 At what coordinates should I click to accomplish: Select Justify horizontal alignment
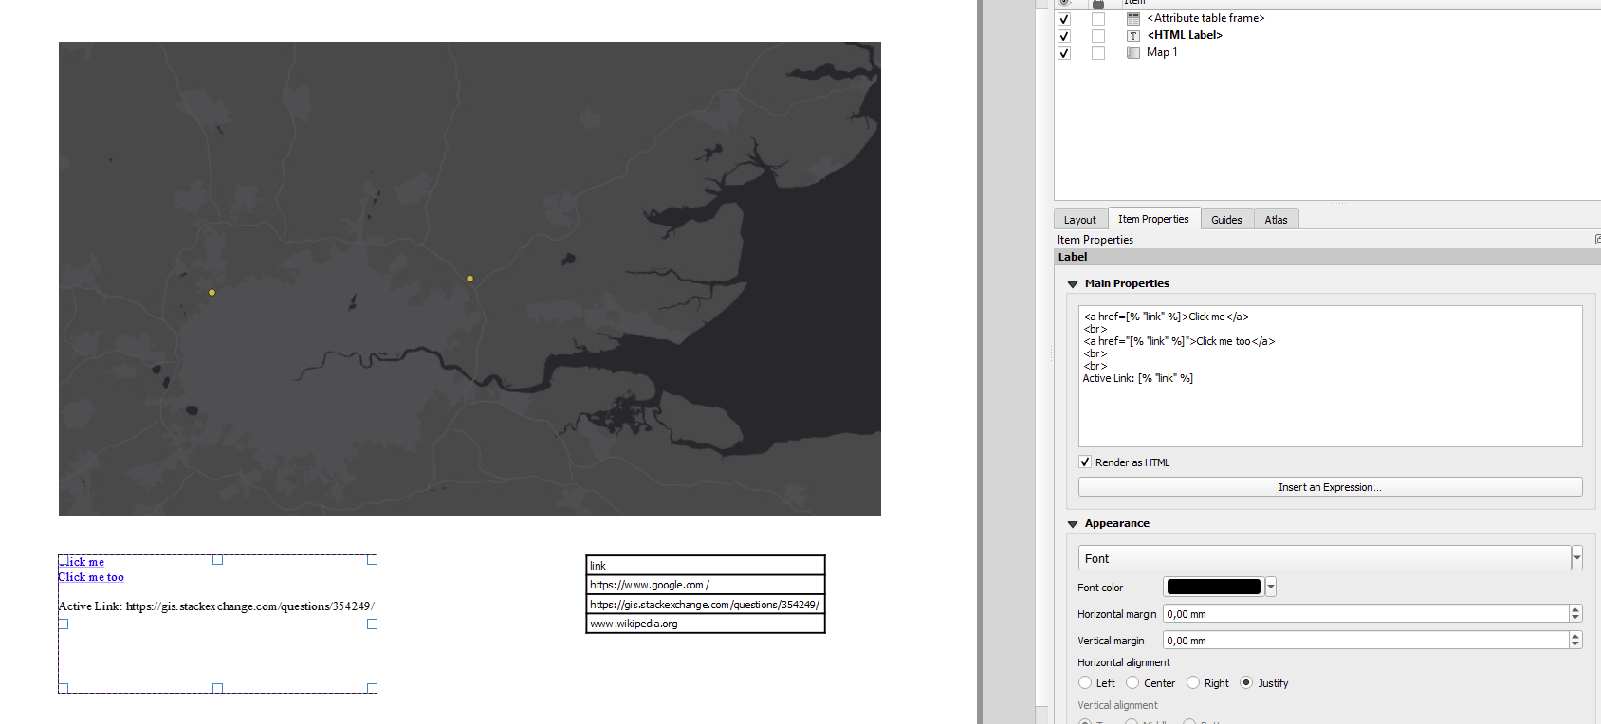point(1246,682)
